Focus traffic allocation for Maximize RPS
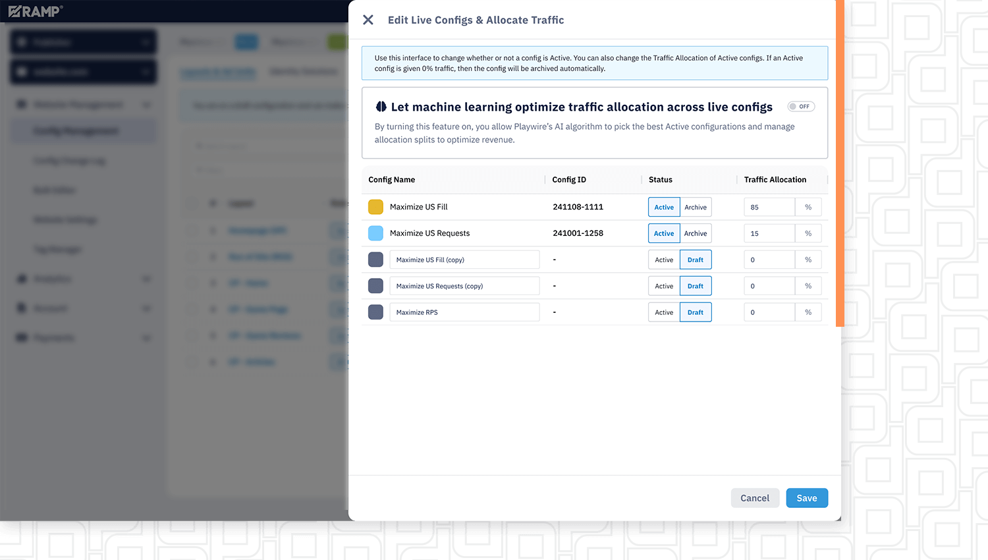Viewport: 988px width, 560px height. pos(769,312)
